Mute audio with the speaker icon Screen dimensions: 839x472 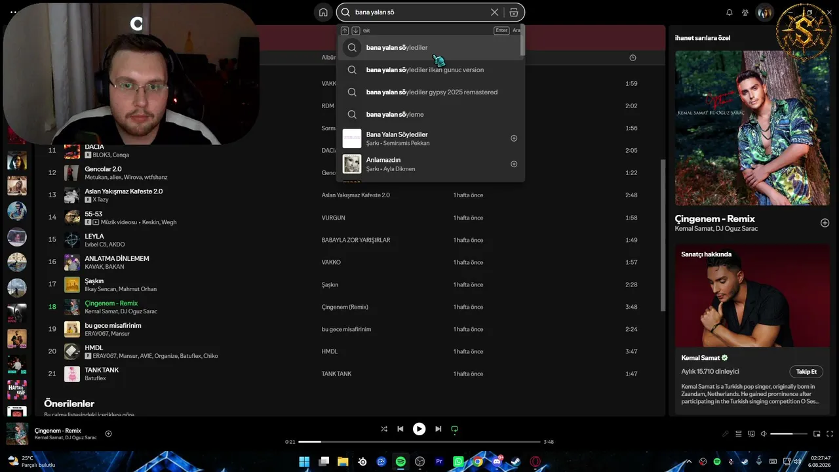764,433
